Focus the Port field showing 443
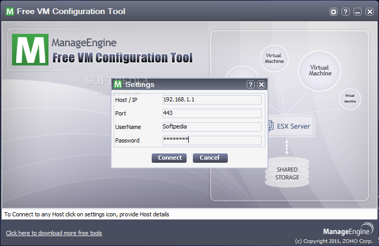 click(x=212, y=113)
